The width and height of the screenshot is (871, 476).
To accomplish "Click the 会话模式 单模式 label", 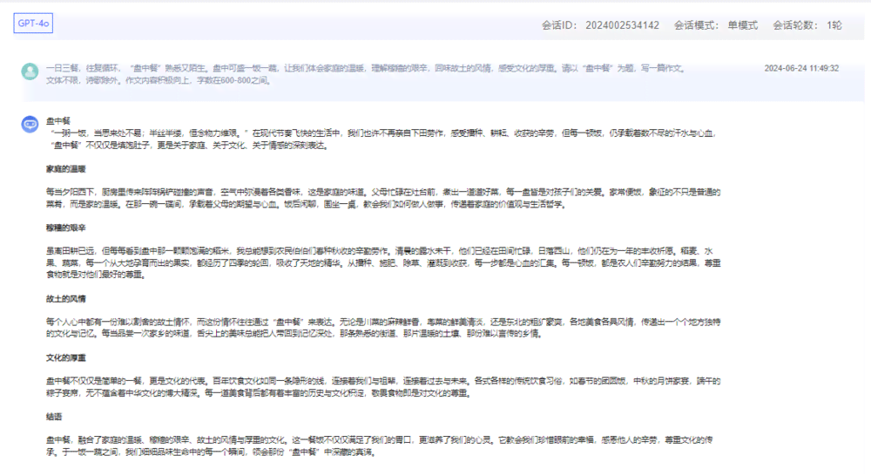I will click(716, 25).
